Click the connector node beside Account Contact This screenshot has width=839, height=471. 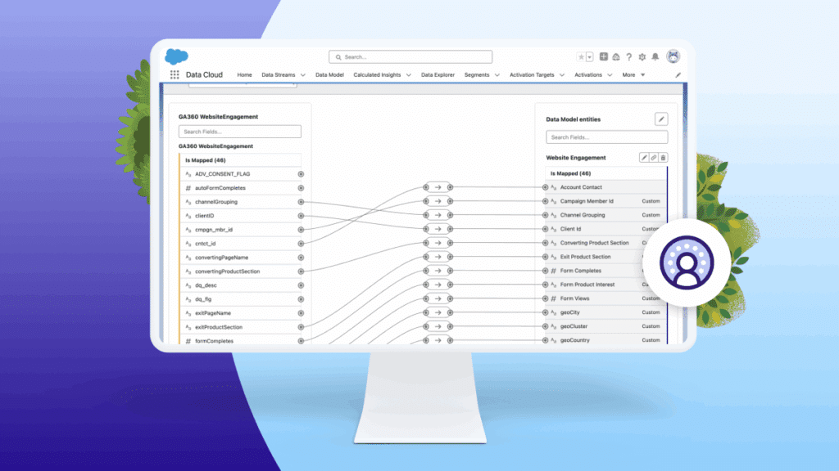[x=545, y=187]
